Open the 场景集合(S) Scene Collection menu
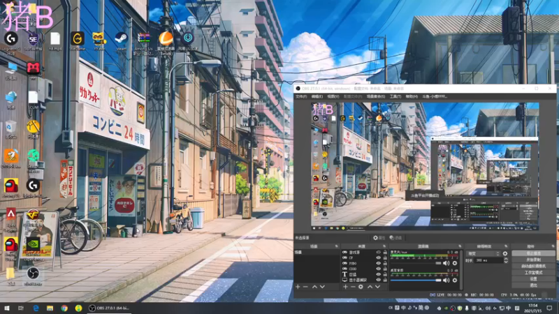This screenshot has height=314, width=559. 376,96
